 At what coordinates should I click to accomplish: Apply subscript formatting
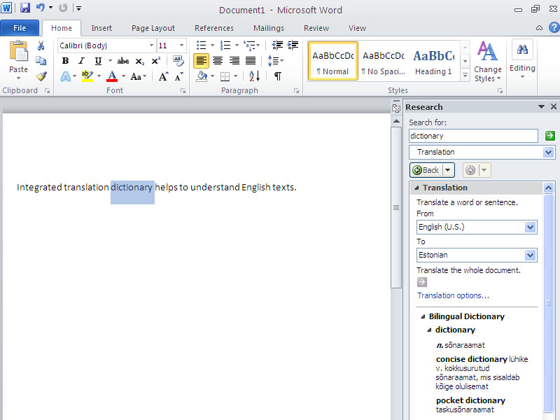point(139,61)
